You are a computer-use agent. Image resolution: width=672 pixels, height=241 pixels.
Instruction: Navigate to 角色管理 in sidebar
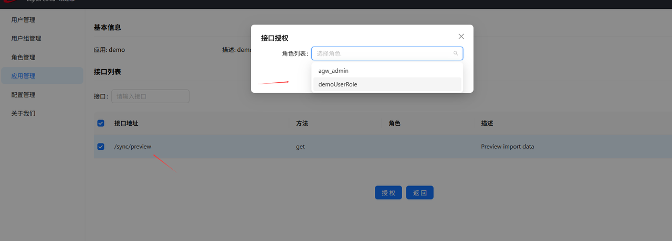click(23, 57)
